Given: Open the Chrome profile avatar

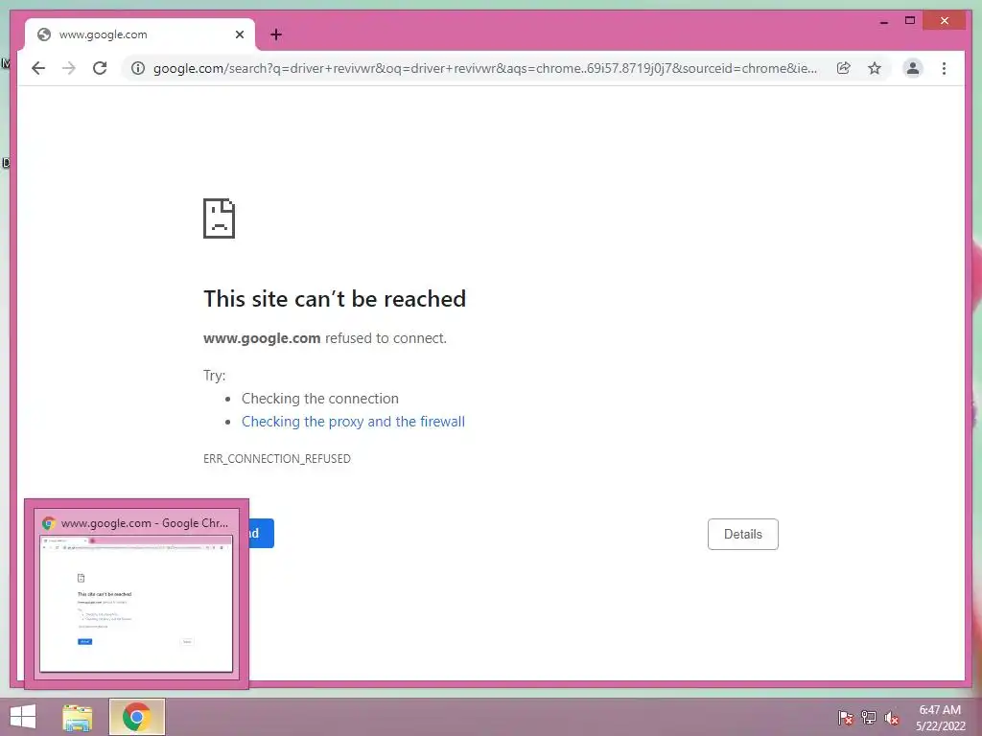Looking at the screenshot, I should (913, 68).
